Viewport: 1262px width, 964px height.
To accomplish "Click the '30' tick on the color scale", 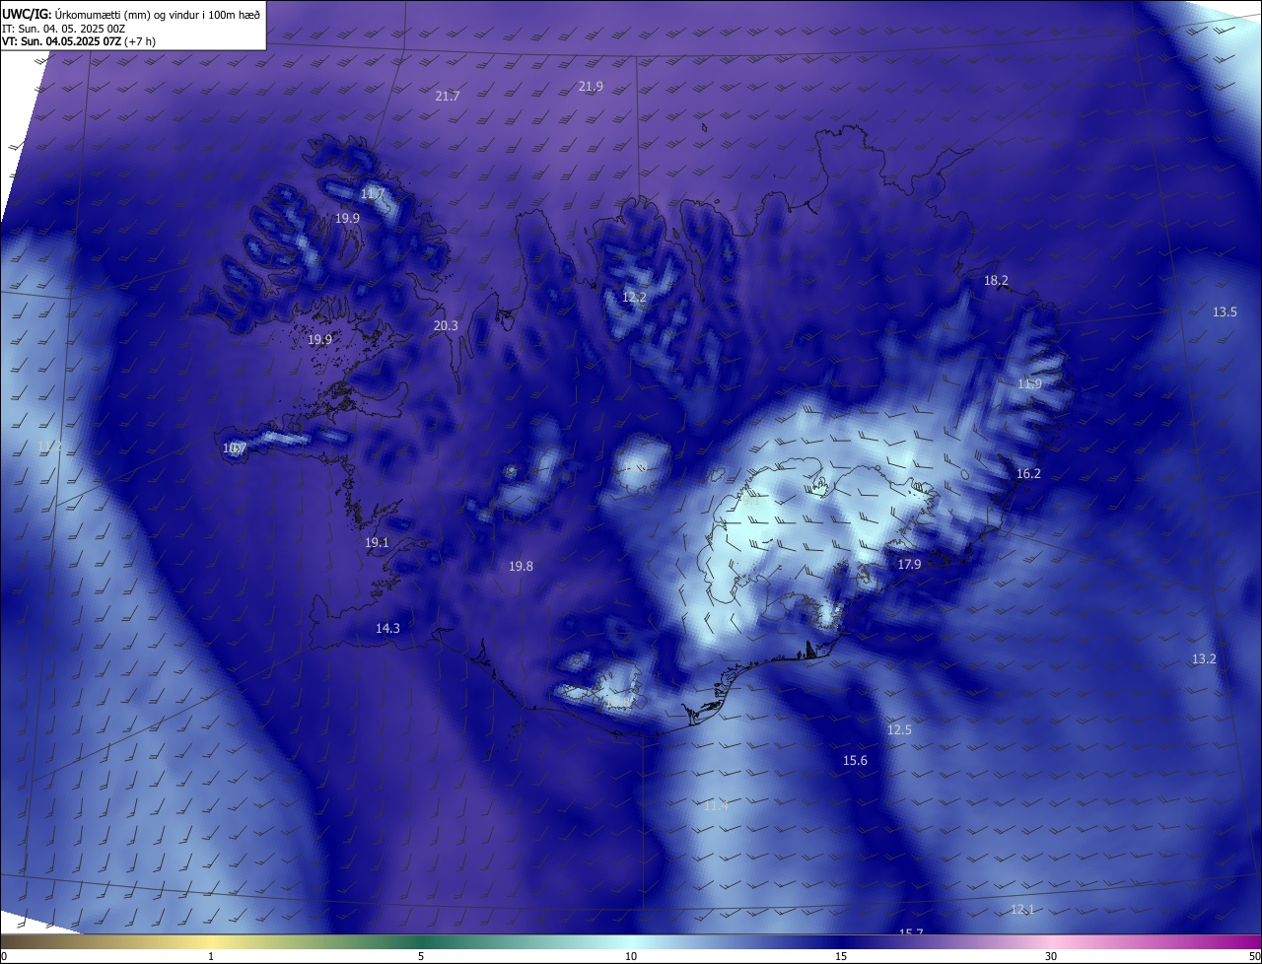I will [x=1051, y=957].
